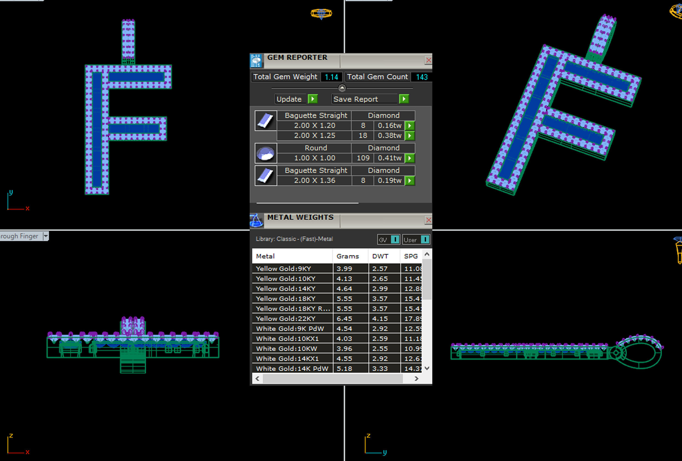Toggle the GV library switch

[x=395, y=240]
